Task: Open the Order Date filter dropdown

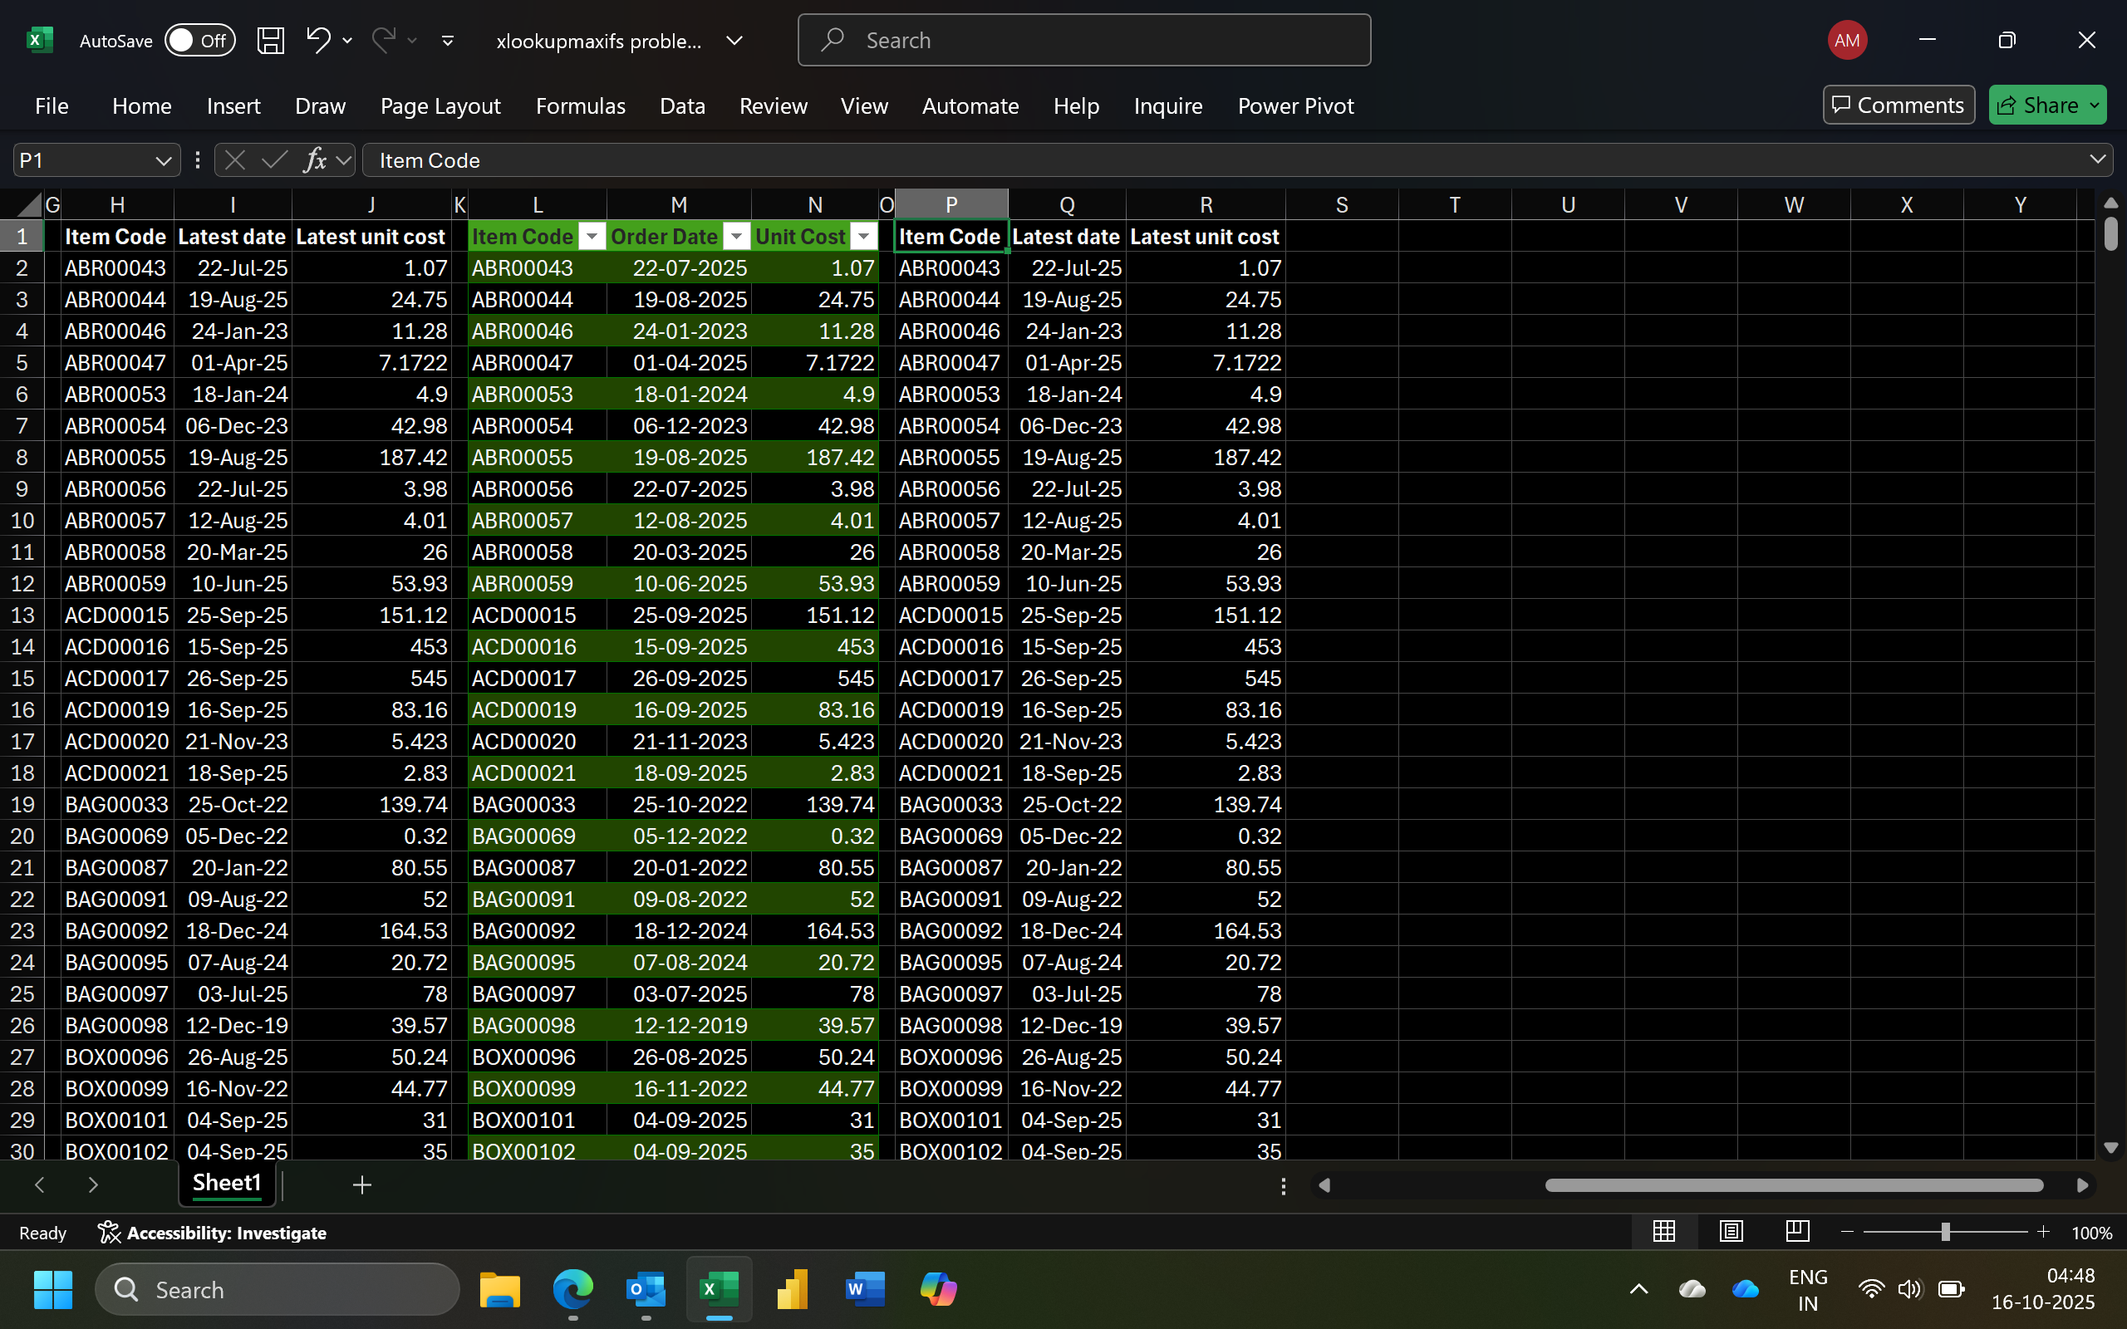Action: click(738, 237)
